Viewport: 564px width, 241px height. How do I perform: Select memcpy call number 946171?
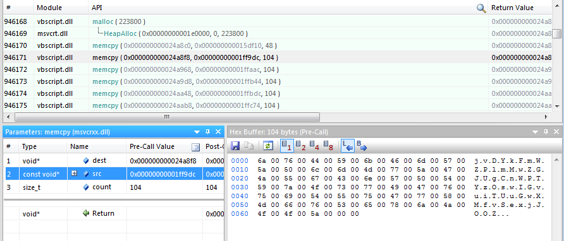tap(277, 57)
